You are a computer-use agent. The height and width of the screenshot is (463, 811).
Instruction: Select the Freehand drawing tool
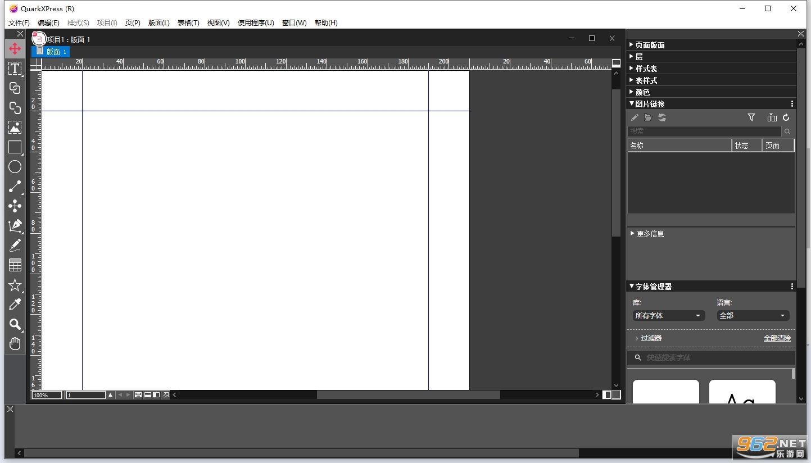15,246
